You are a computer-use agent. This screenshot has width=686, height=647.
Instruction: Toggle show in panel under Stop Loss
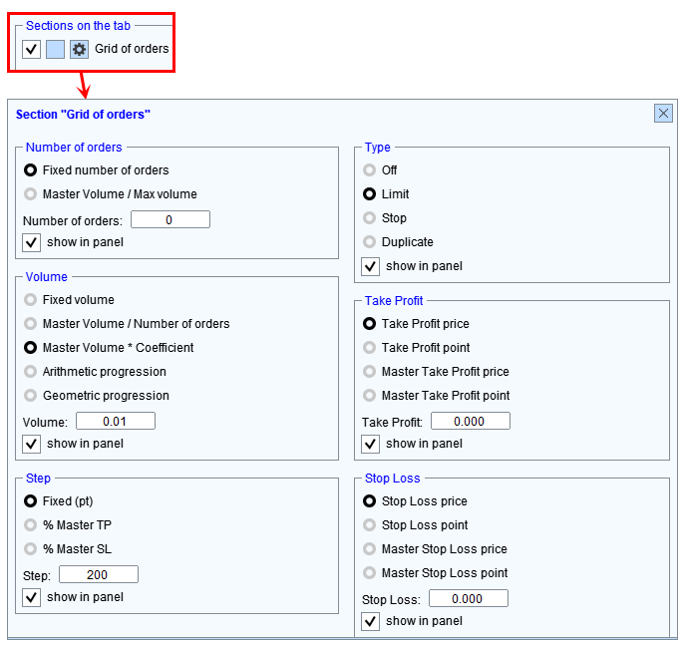coord(371,621)
